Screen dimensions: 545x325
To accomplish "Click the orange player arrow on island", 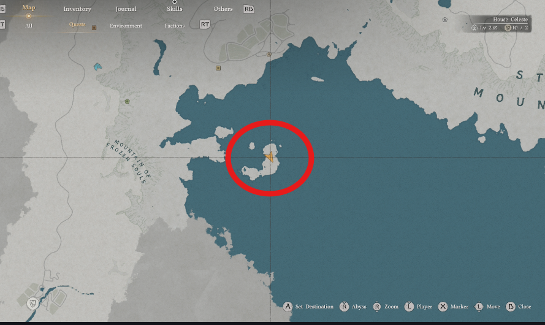I will pos(269,157).
